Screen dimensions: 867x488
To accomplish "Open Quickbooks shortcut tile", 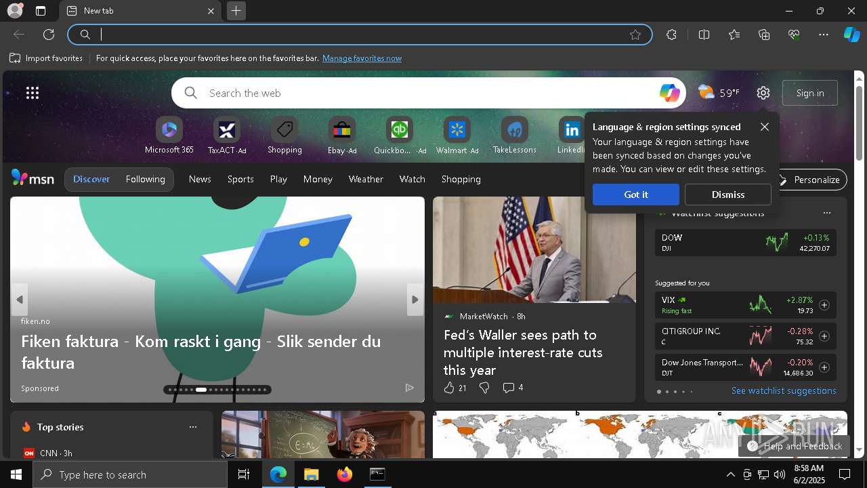I will coord(400,136).
